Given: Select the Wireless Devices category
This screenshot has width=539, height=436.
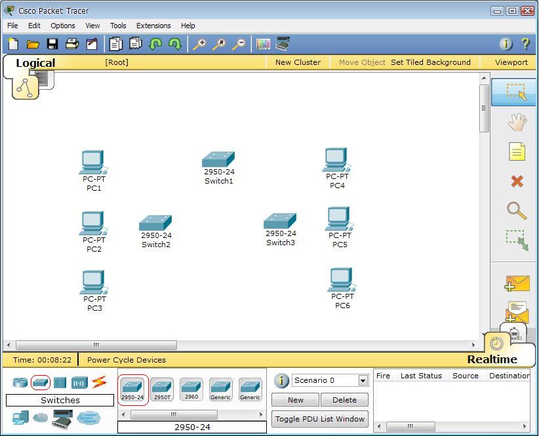Looking at the screenshot, I should click(x=79, y=382).
